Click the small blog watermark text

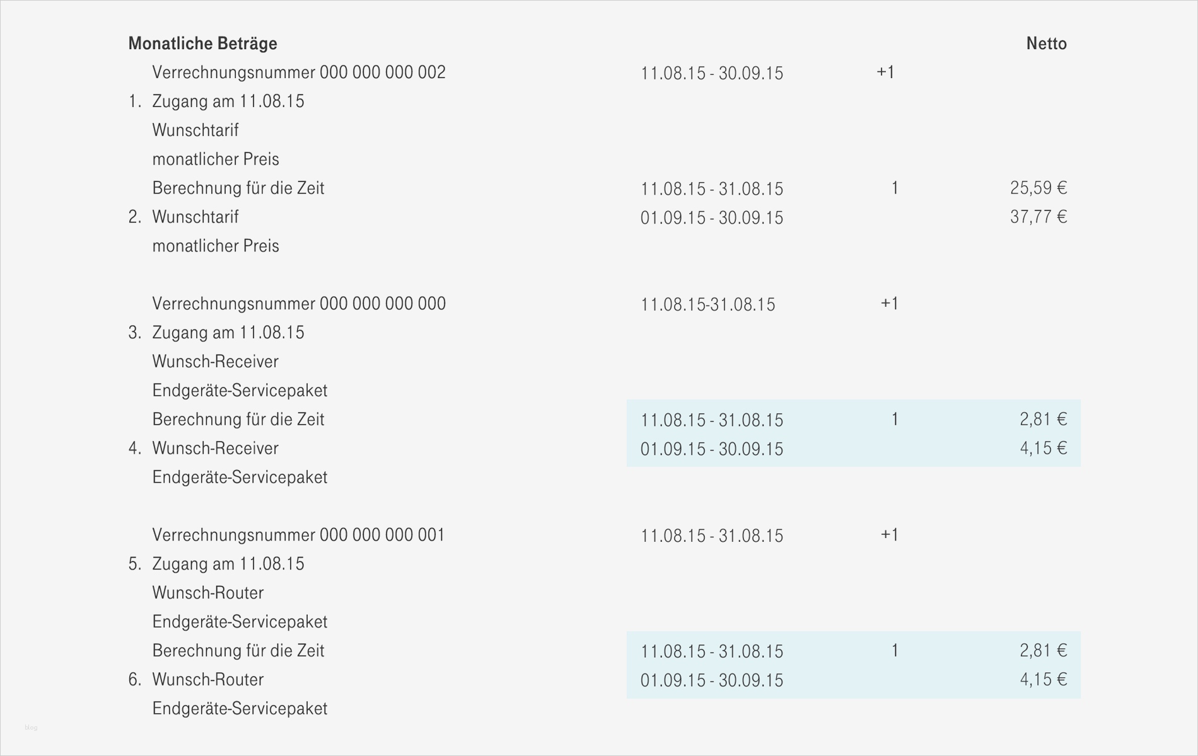click(31, 728)
